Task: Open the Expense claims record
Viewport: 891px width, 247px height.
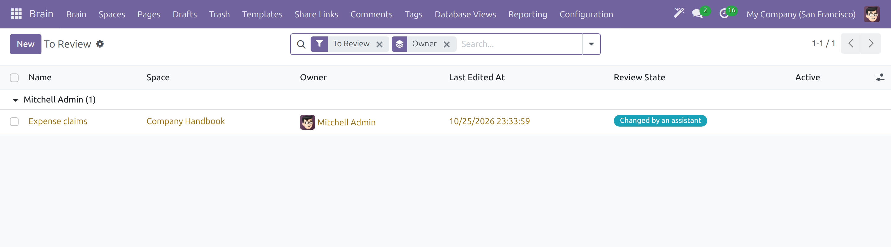Action: point(58,121)
